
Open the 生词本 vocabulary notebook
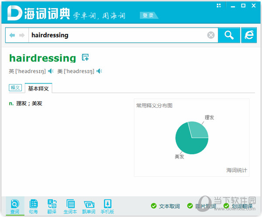(x=70, y=206)
